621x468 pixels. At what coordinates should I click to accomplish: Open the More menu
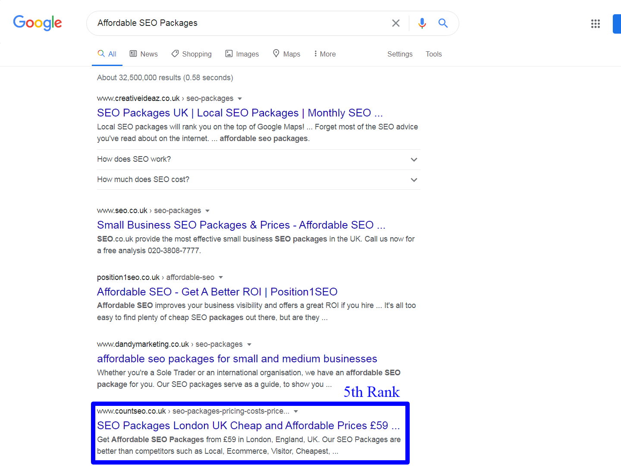(325, 54)
